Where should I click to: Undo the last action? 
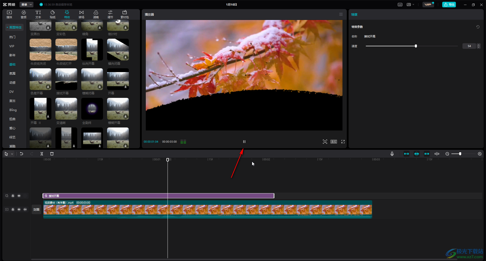(x=22, y=154)
